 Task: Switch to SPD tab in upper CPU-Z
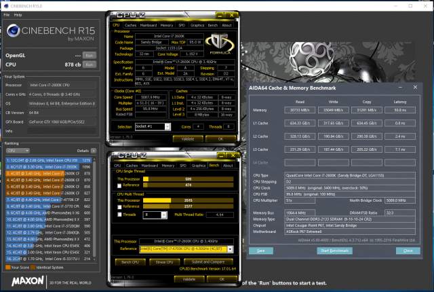pyautogui.click(x=182, y=25)
